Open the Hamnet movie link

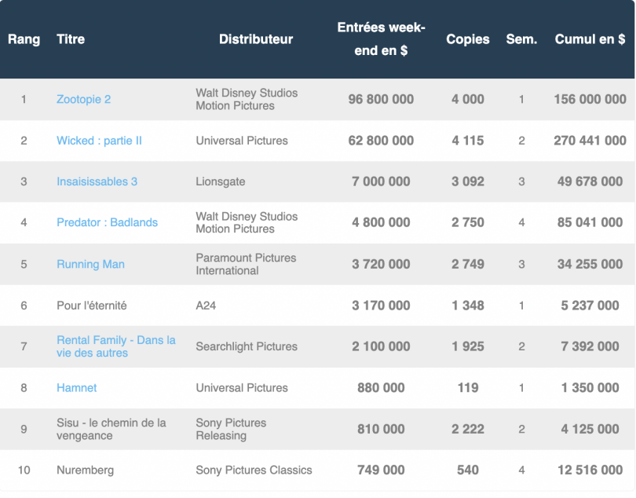(76, 388)
